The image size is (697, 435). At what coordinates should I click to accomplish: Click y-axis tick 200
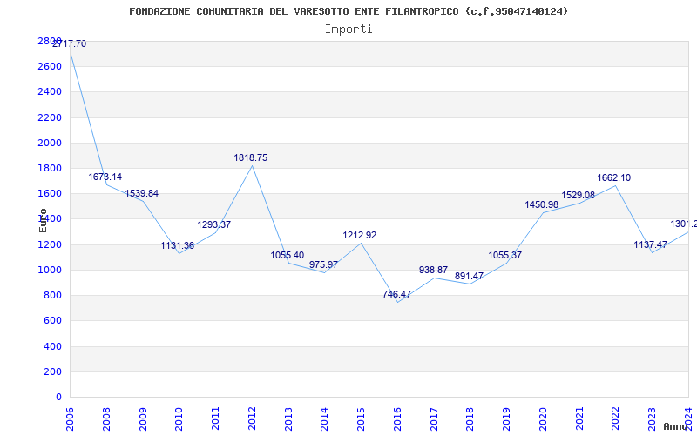52,371
